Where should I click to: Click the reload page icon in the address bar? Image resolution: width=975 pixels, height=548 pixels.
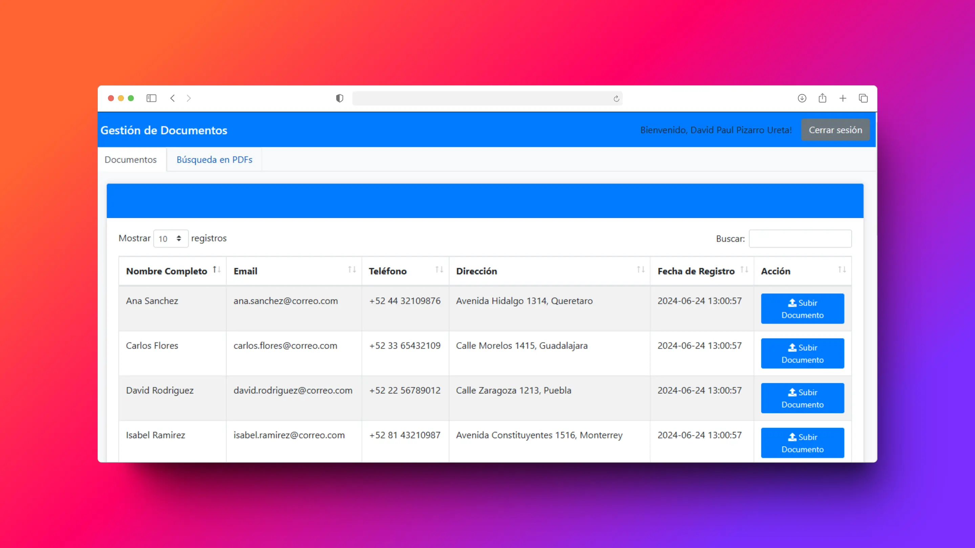pyautogui.click(x=616, y=98)
